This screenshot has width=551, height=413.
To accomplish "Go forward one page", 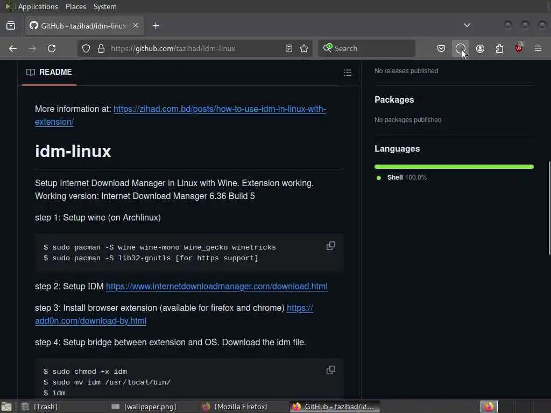I will tap(32, 48).
